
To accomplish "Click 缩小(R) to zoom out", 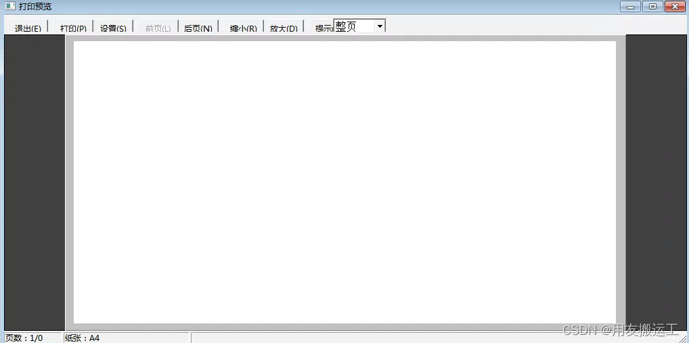I will [244, 27].
